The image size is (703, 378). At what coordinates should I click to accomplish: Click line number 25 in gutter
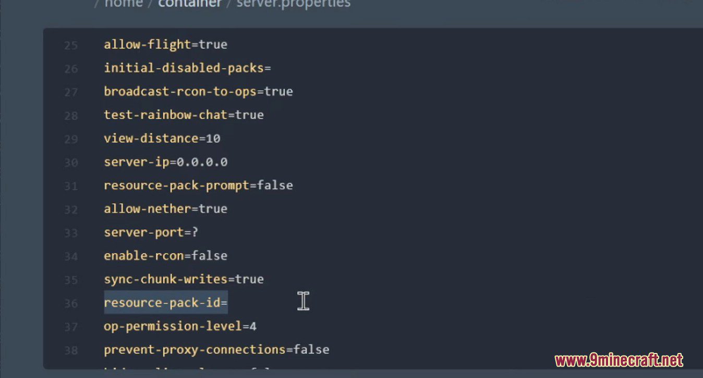point(71,45)
